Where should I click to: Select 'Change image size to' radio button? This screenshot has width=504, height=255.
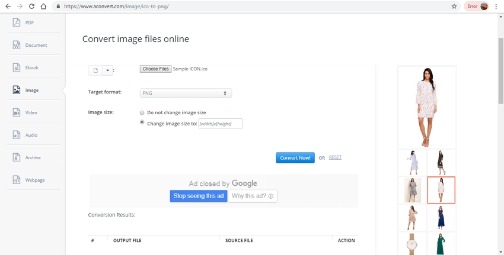pyautogui.click(x=142, y=122)
